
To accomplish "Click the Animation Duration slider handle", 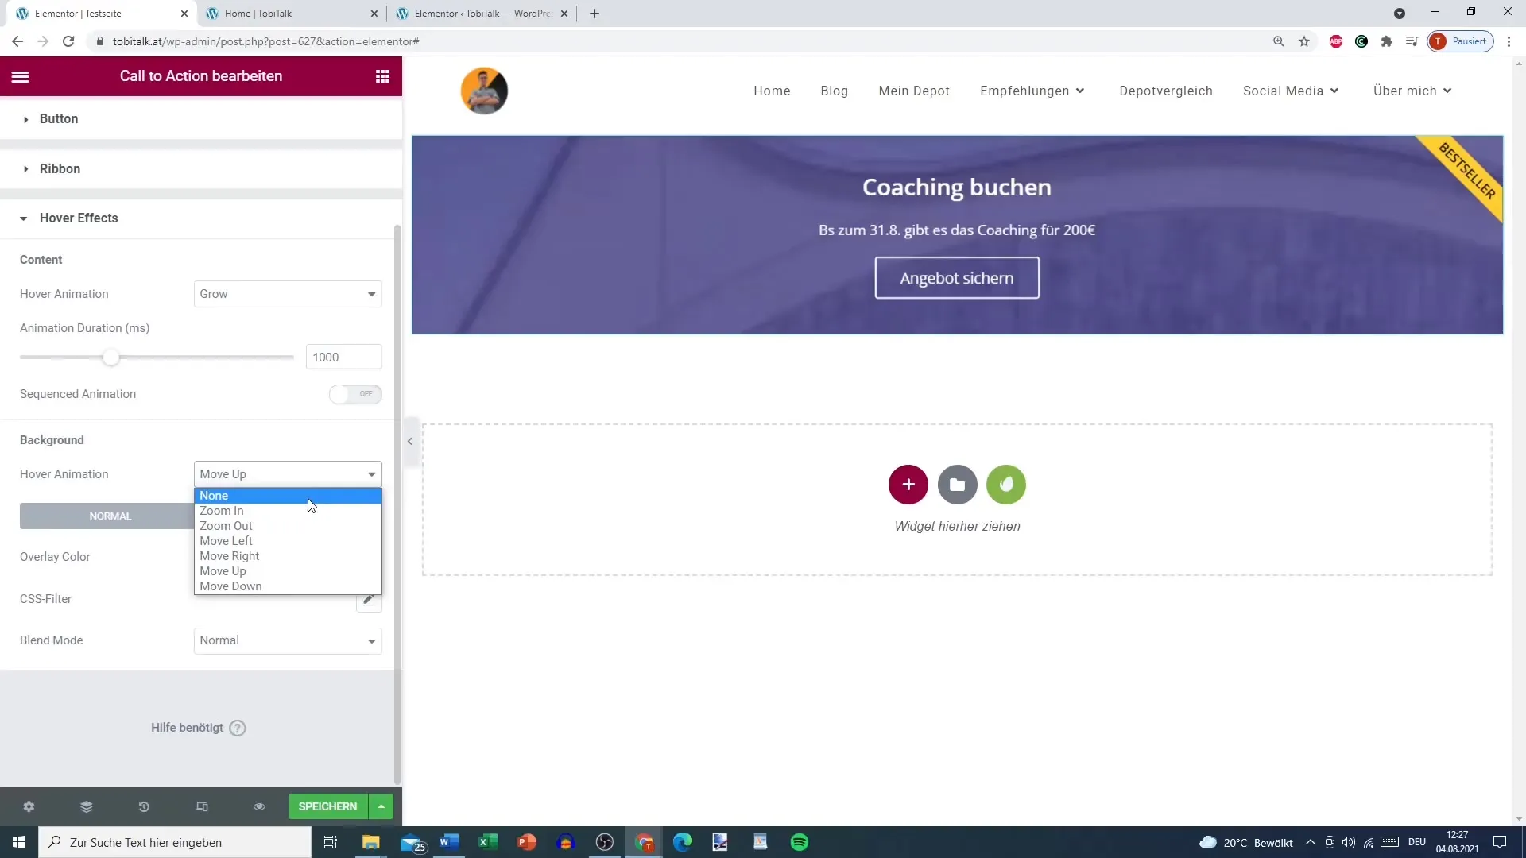I will [111, 357].
